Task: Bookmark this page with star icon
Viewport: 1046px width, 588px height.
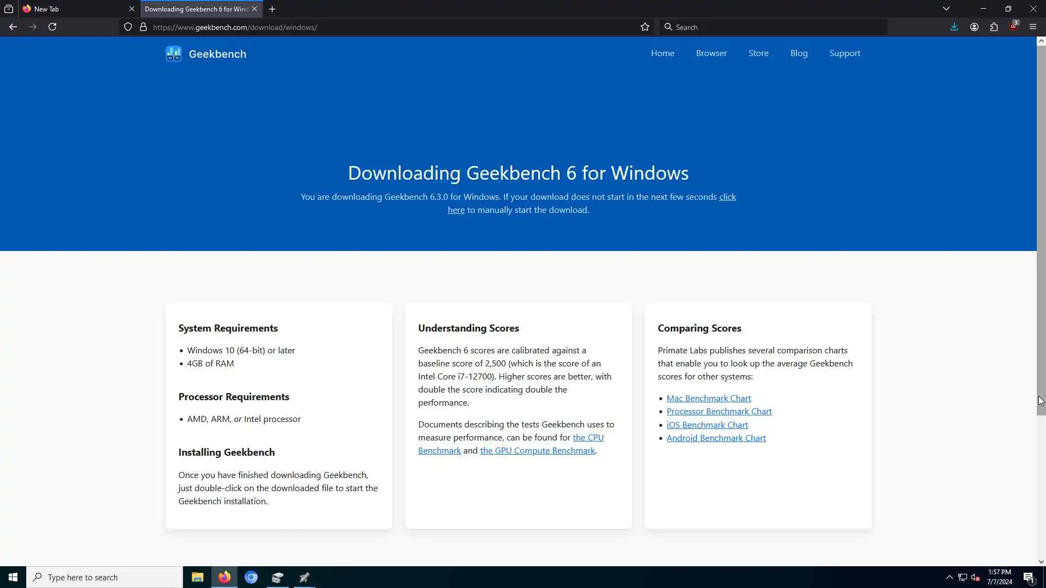Action: tap(645, 27)
